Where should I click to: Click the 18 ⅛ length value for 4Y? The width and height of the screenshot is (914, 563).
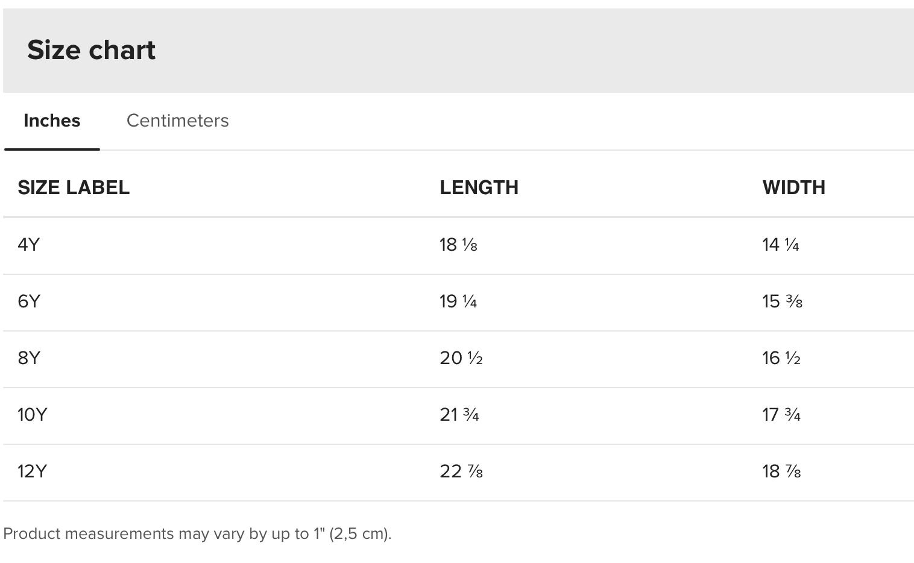tap(458, 245)
